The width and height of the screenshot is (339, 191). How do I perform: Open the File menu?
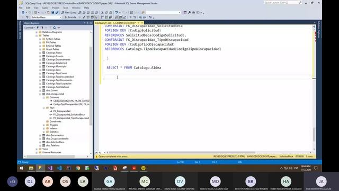click(x=21, y=8)
